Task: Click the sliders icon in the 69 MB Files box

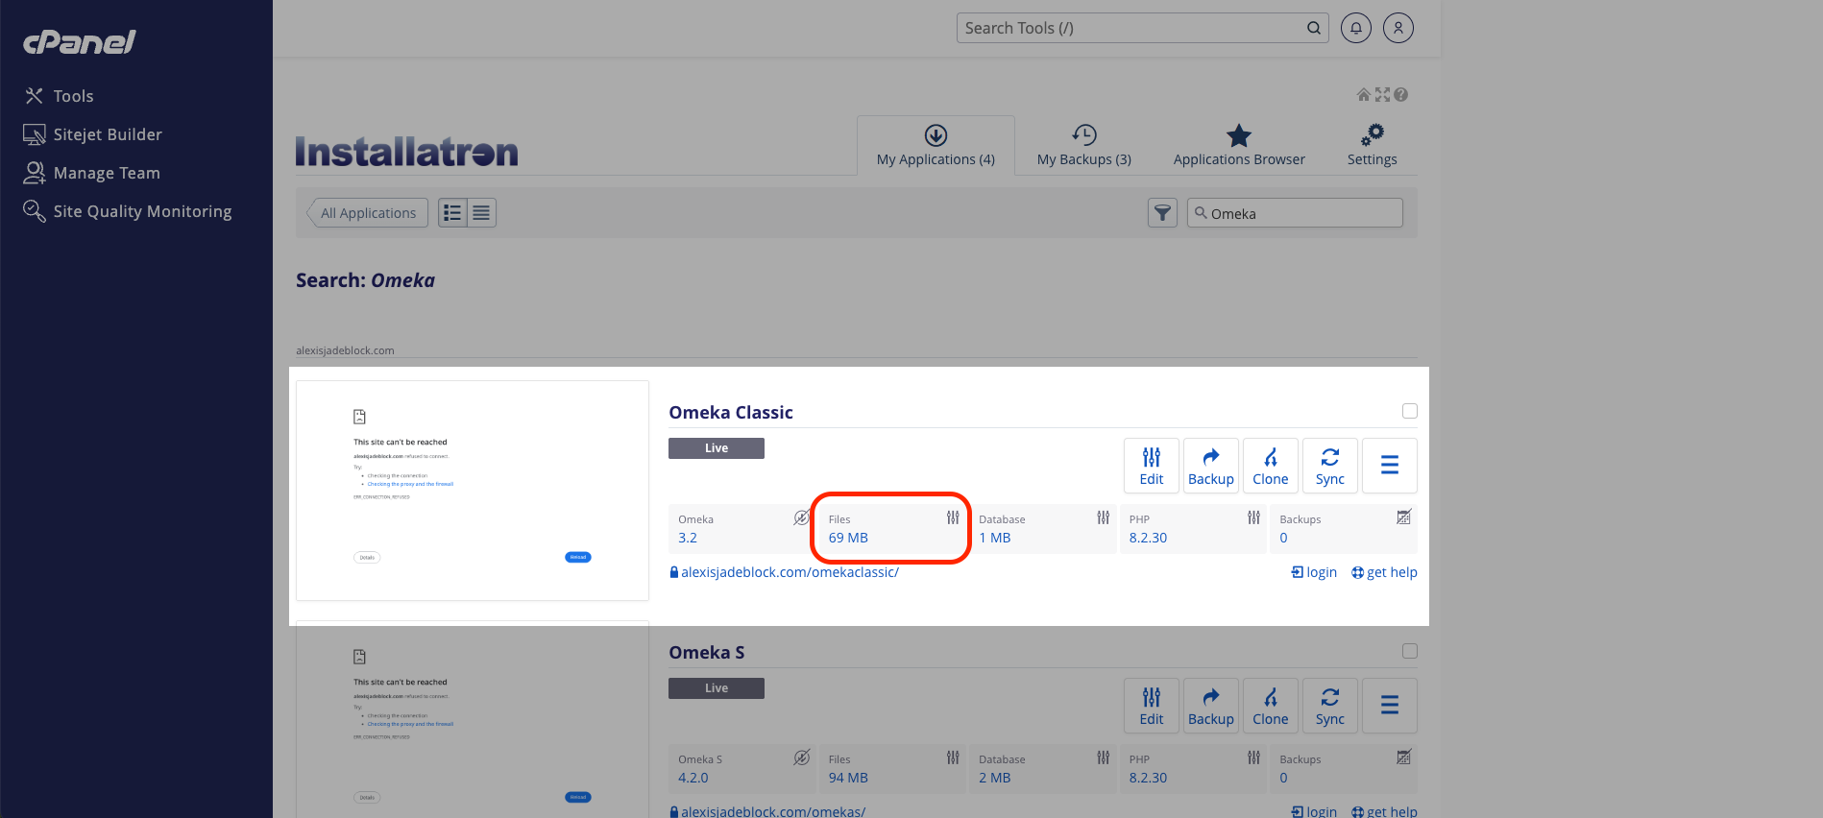Action: (953, 517)
